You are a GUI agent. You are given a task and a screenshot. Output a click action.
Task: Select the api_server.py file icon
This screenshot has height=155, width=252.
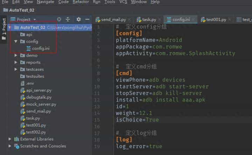tap(22, 90)
